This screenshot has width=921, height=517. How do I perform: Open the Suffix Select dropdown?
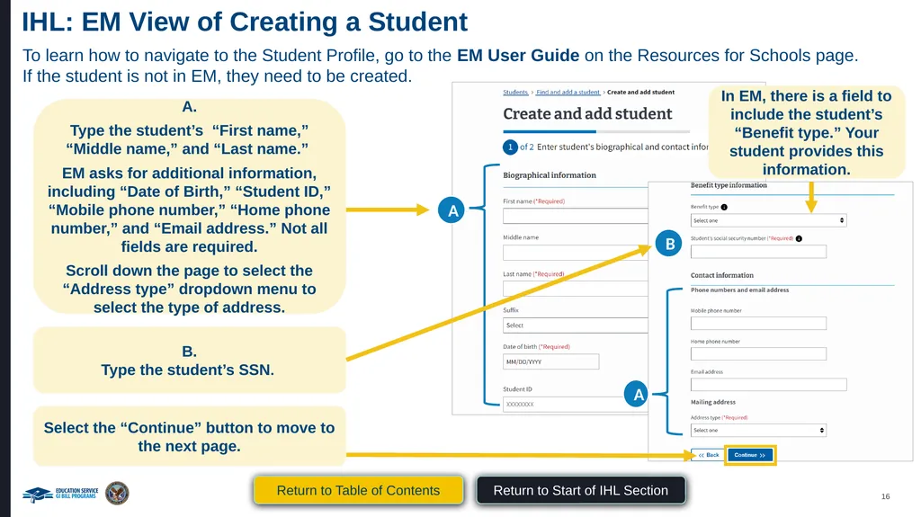click(x=575, y=325)
